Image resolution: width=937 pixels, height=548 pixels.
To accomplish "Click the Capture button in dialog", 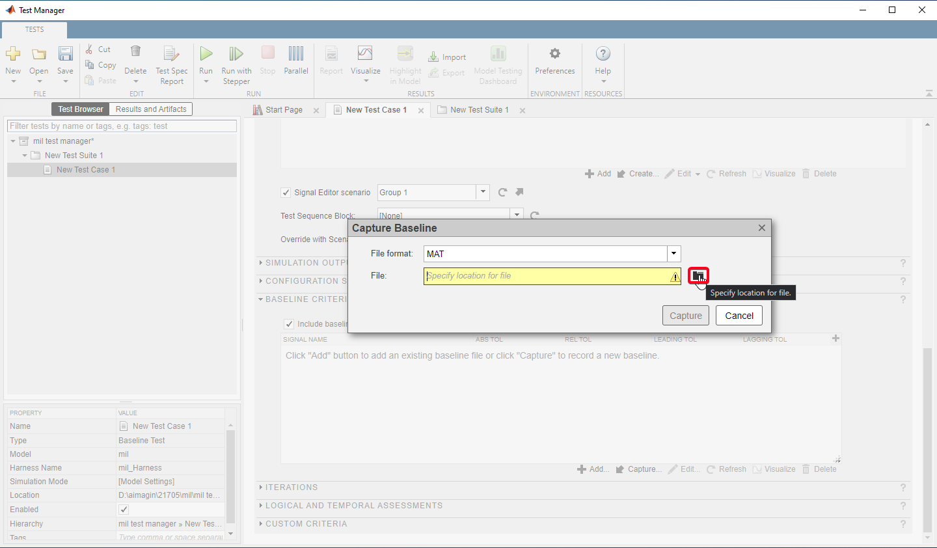I will pyautogui.click(x=686, y=316).
